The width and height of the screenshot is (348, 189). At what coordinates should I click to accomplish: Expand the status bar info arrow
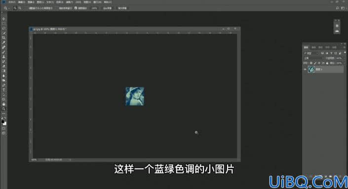pos(70,159)
